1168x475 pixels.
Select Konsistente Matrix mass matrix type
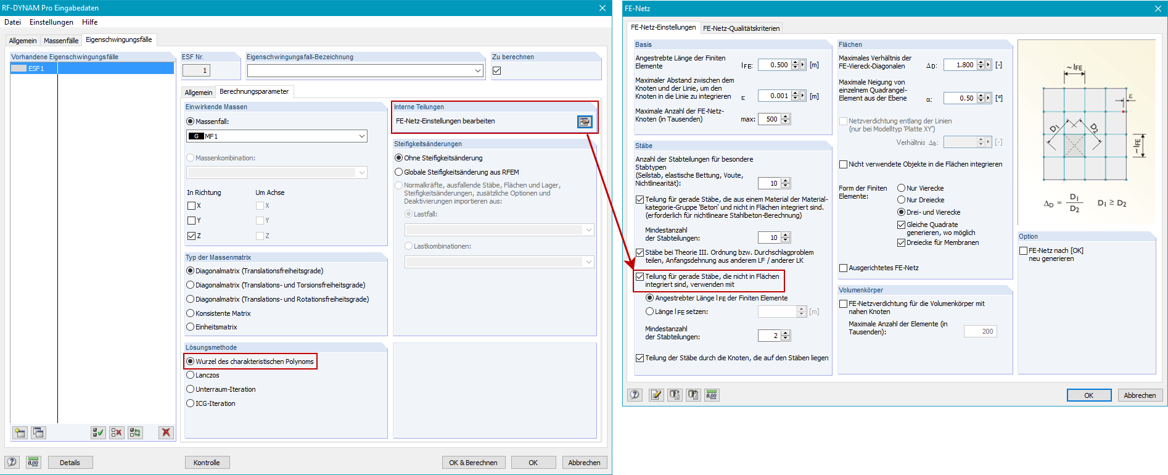pyautogui.click(x=191, y=313)
